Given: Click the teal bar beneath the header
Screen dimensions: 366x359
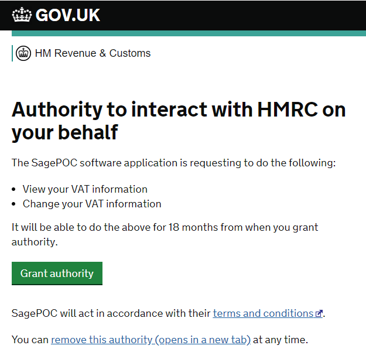Looking at the screenshot, I should tap(183, 33).
